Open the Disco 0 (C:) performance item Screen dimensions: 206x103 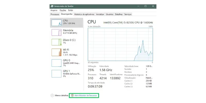69,41
